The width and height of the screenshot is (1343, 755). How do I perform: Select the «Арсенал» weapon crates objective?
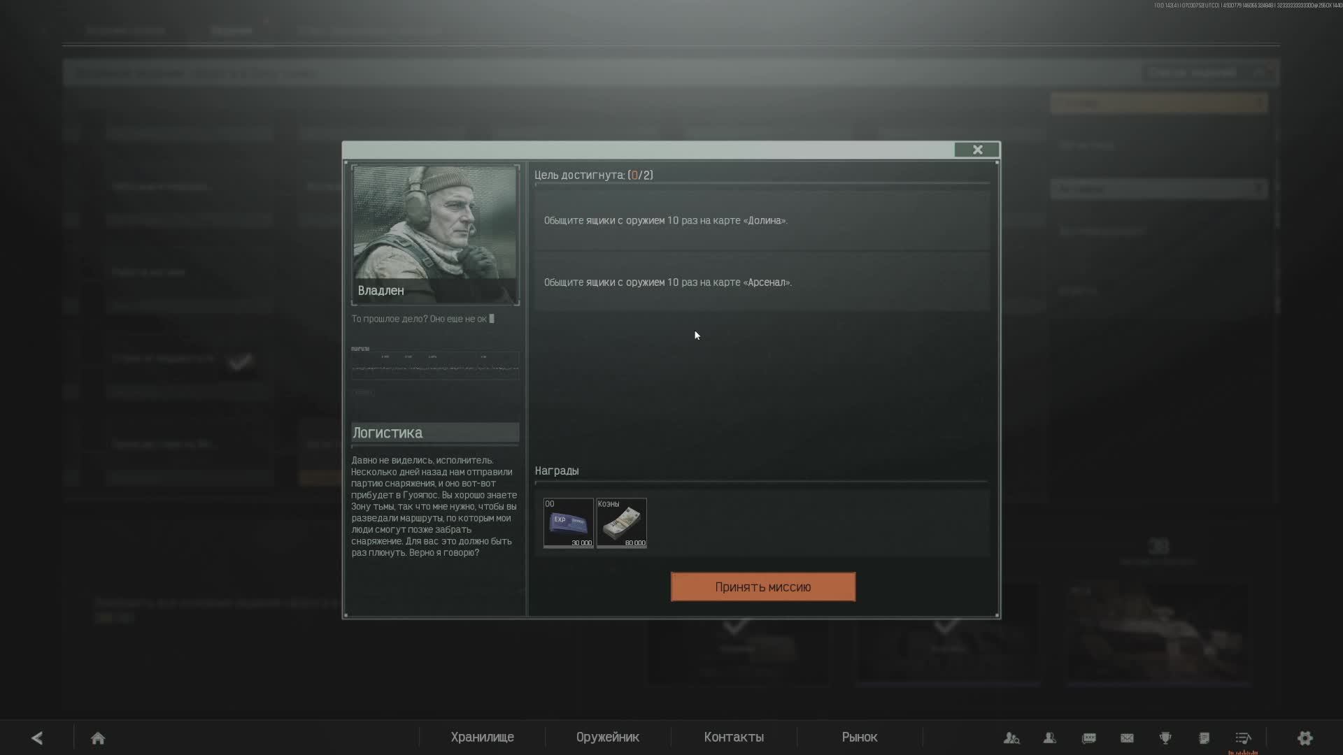point(762,282)
